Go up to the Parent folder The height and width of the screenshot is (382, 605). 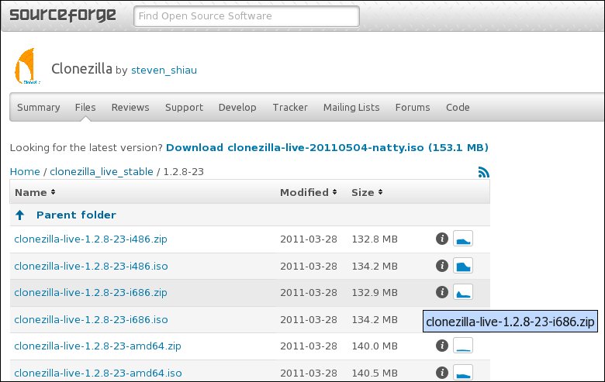click(76, 215)
